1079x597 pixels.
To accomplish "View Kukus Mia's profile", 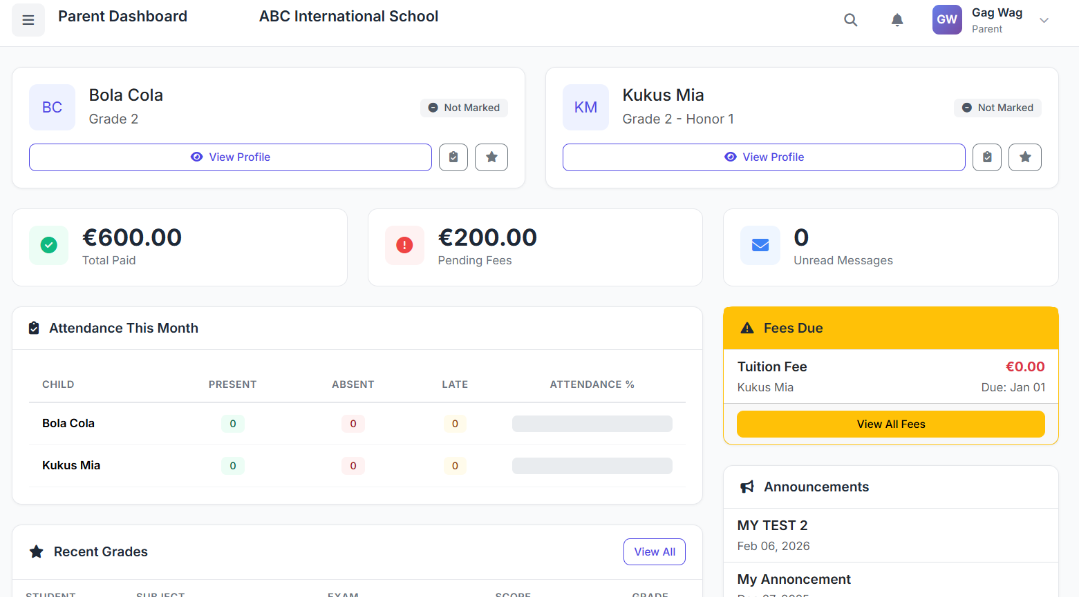I will tap(764, 157).
